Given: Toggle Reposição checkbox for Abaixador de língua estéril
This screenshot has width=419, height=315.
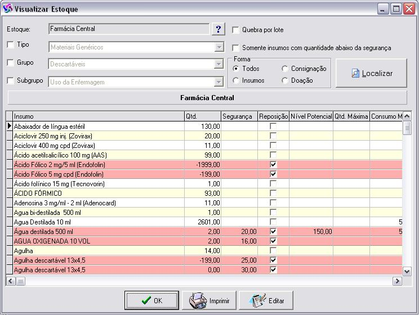Looking at the screenshot, I should click(x=273, y=126).
